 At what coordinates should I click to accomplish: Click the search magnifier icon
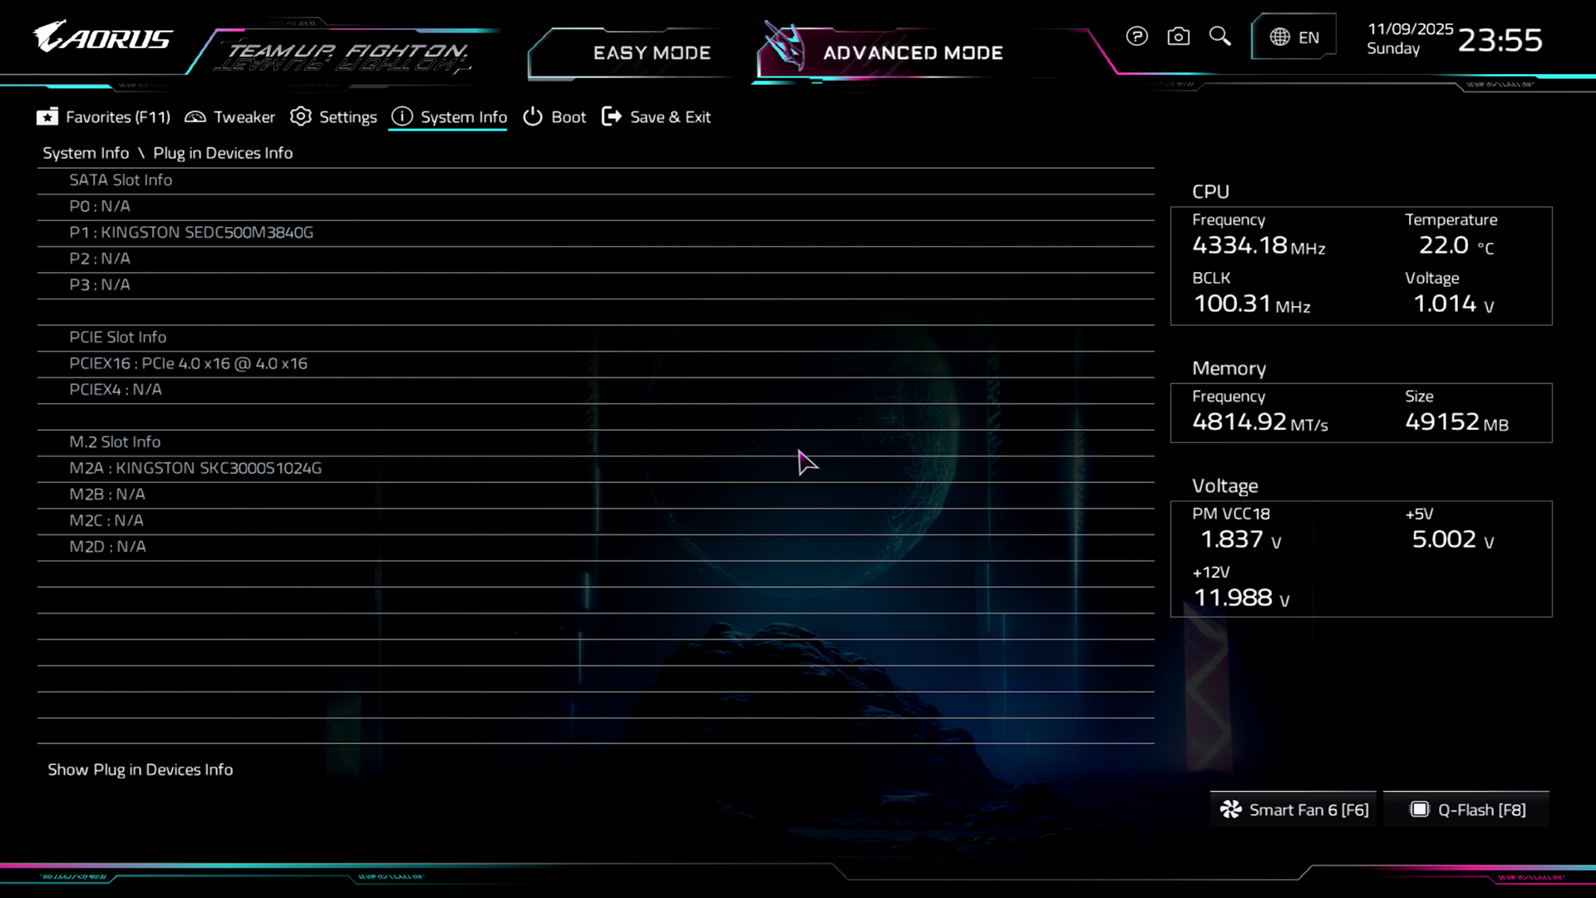coord(1219,37)
